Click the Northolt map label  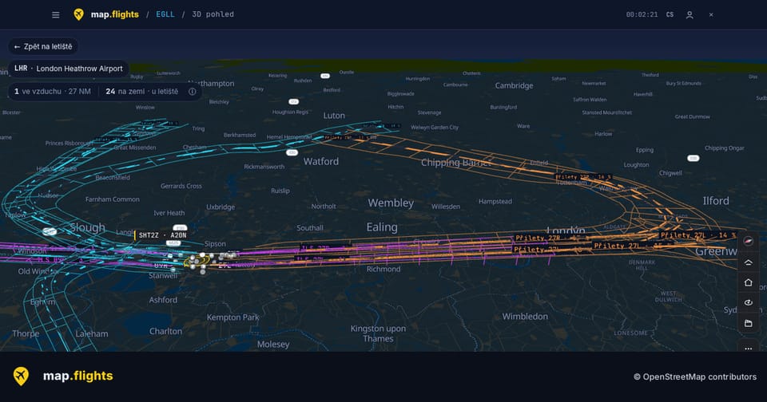click(x=324, y=207)
